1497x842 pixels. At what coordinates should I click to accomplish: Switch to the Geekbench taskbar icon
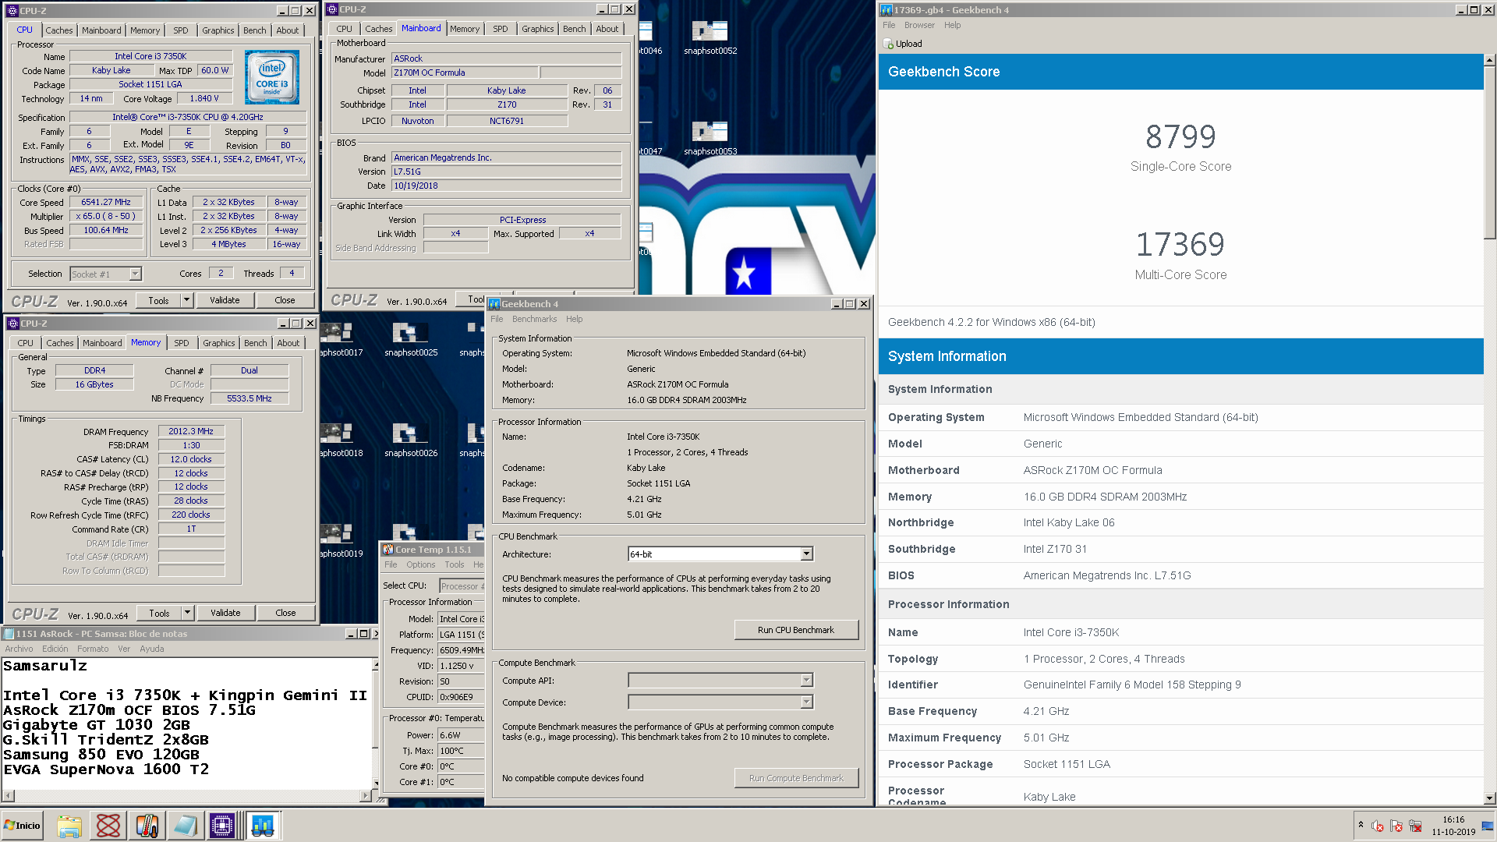click(263, 825)
